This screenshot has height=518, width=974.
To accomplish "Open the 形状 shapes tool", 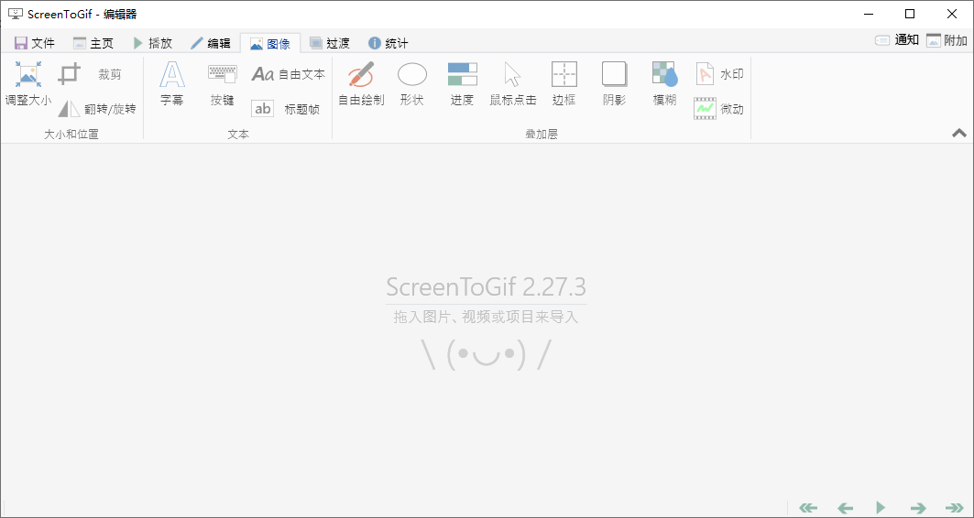I will 411,84.
